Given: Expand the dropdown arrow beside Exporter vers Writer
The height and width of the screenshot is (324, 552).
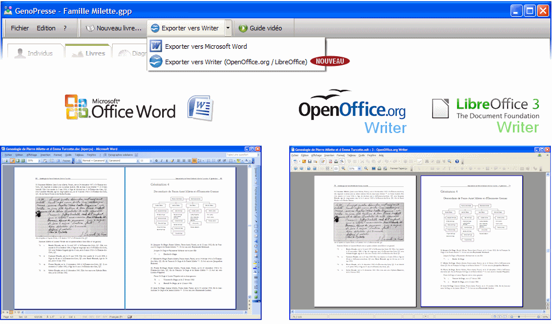Looking at the screenshot, I should 228,28.
